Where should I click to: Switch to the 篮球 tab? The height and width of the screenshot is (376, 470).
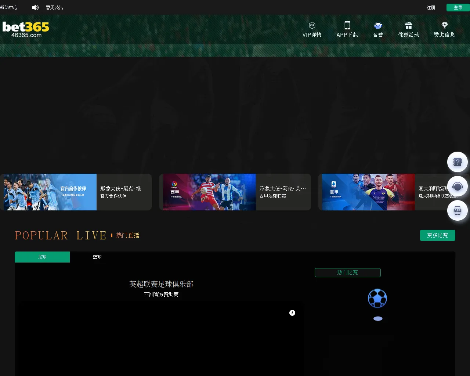tap(97, 257)
